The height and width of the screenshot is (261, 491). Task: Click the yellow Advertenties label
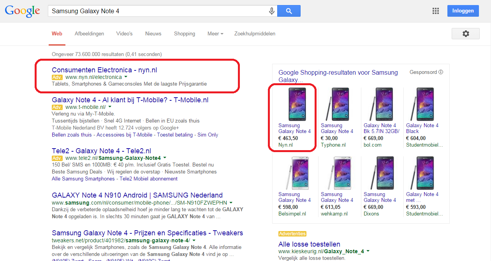click(292, 234)
